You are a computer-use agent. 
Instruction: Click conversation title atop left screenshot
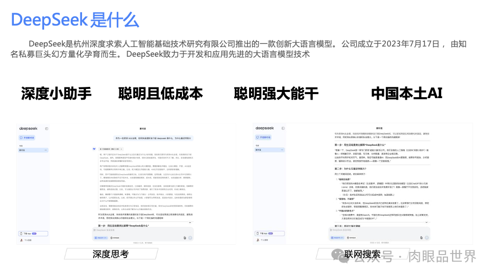[143, 129]
